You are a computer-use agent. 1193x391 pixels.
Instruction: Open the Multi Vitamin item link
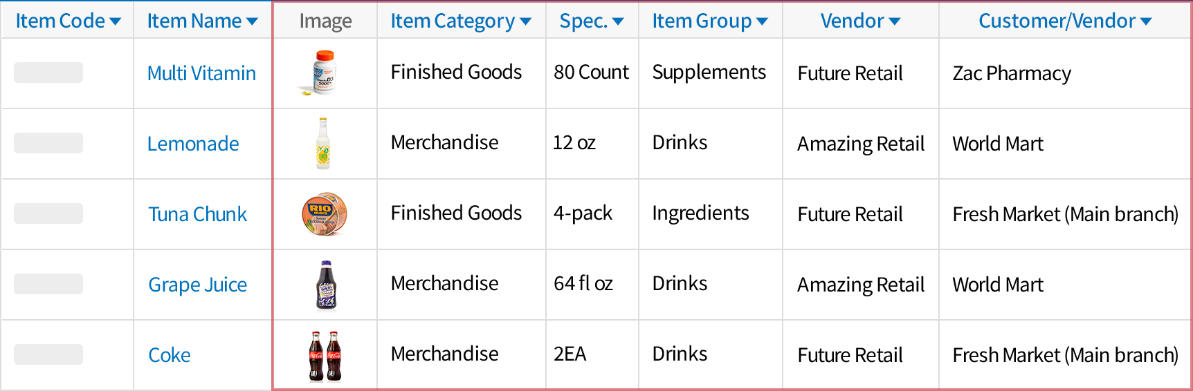coord(201,73)
